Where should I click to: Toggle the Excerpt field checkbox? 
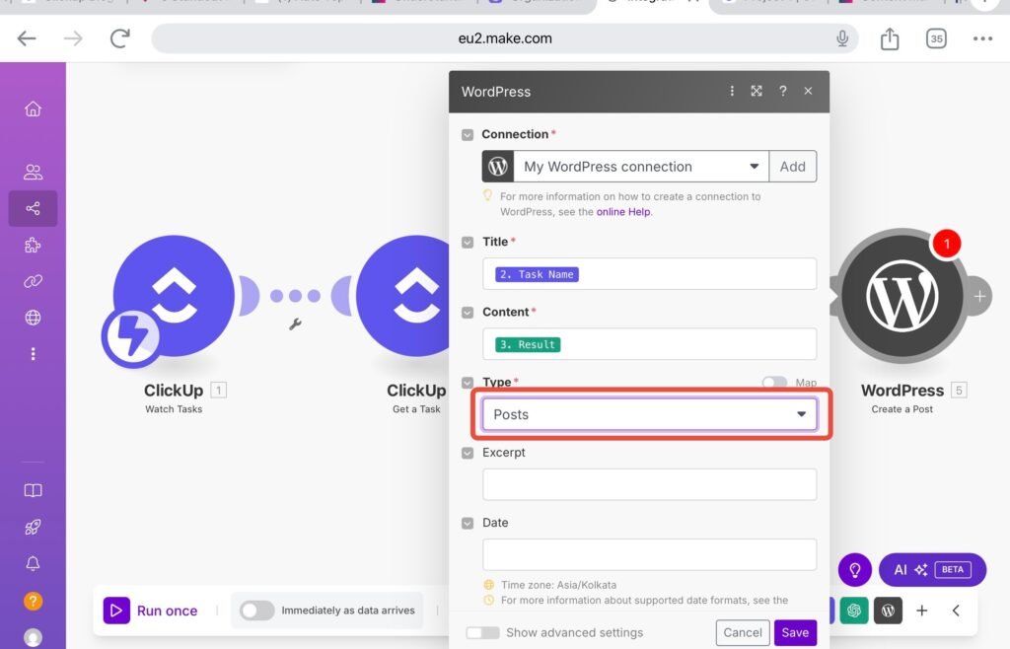tap(468, 453)
